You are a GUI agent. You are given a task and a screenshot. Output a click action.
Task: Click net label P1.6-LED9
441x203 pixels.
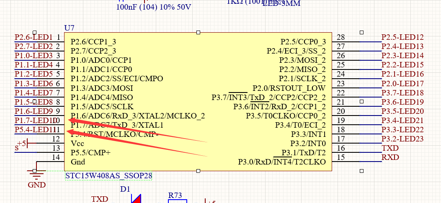click(34, 111)
